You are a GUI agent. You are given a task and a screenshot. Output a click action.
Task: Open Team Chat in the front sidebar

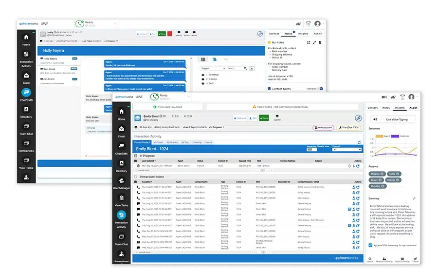click(121, 241)
